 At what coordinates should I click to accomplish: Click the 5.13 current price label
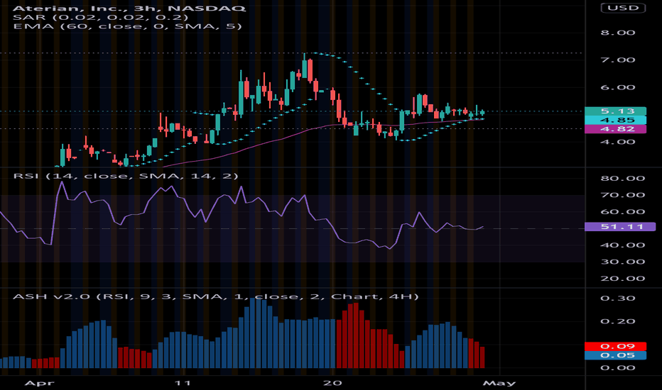point(616,111)
